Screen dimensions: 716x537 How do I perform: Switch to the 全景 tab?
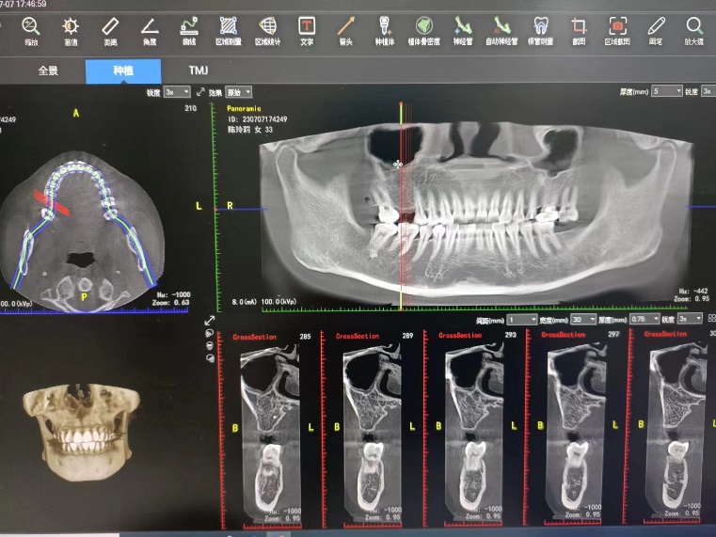[48, 71]
